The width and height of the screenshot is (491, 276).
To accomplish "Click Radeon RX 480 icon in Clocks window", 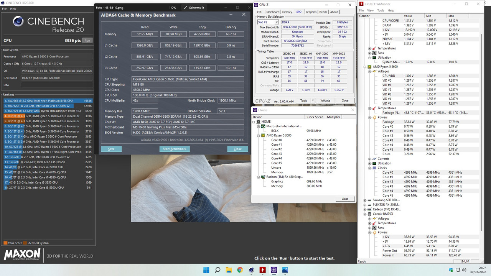I will coord(264,177).
